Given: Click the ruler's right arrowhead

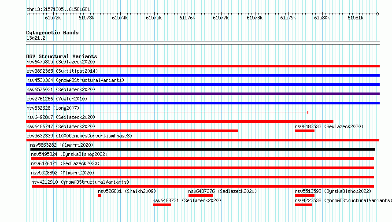Looking at the screenshot, I should (x=378, y=14).
